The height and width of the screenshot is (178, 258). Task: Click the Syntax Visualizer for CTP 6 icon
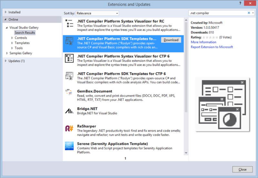click(69, 58)
